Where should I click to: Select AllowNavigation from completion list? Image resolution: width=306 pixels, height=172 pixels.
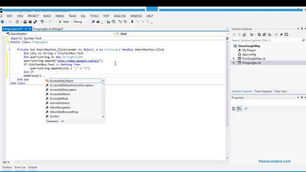60,107
